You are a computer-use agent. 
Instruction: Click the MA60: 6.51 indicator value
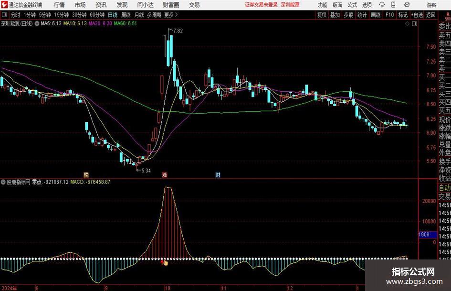pos(126,23)
